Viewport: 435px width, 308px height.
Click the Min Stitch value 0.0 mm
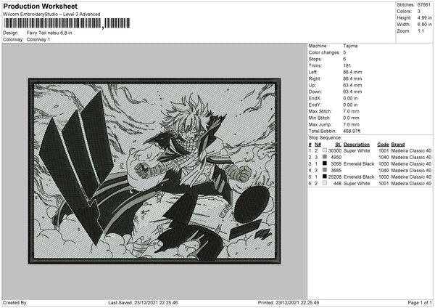pos(351,118)
